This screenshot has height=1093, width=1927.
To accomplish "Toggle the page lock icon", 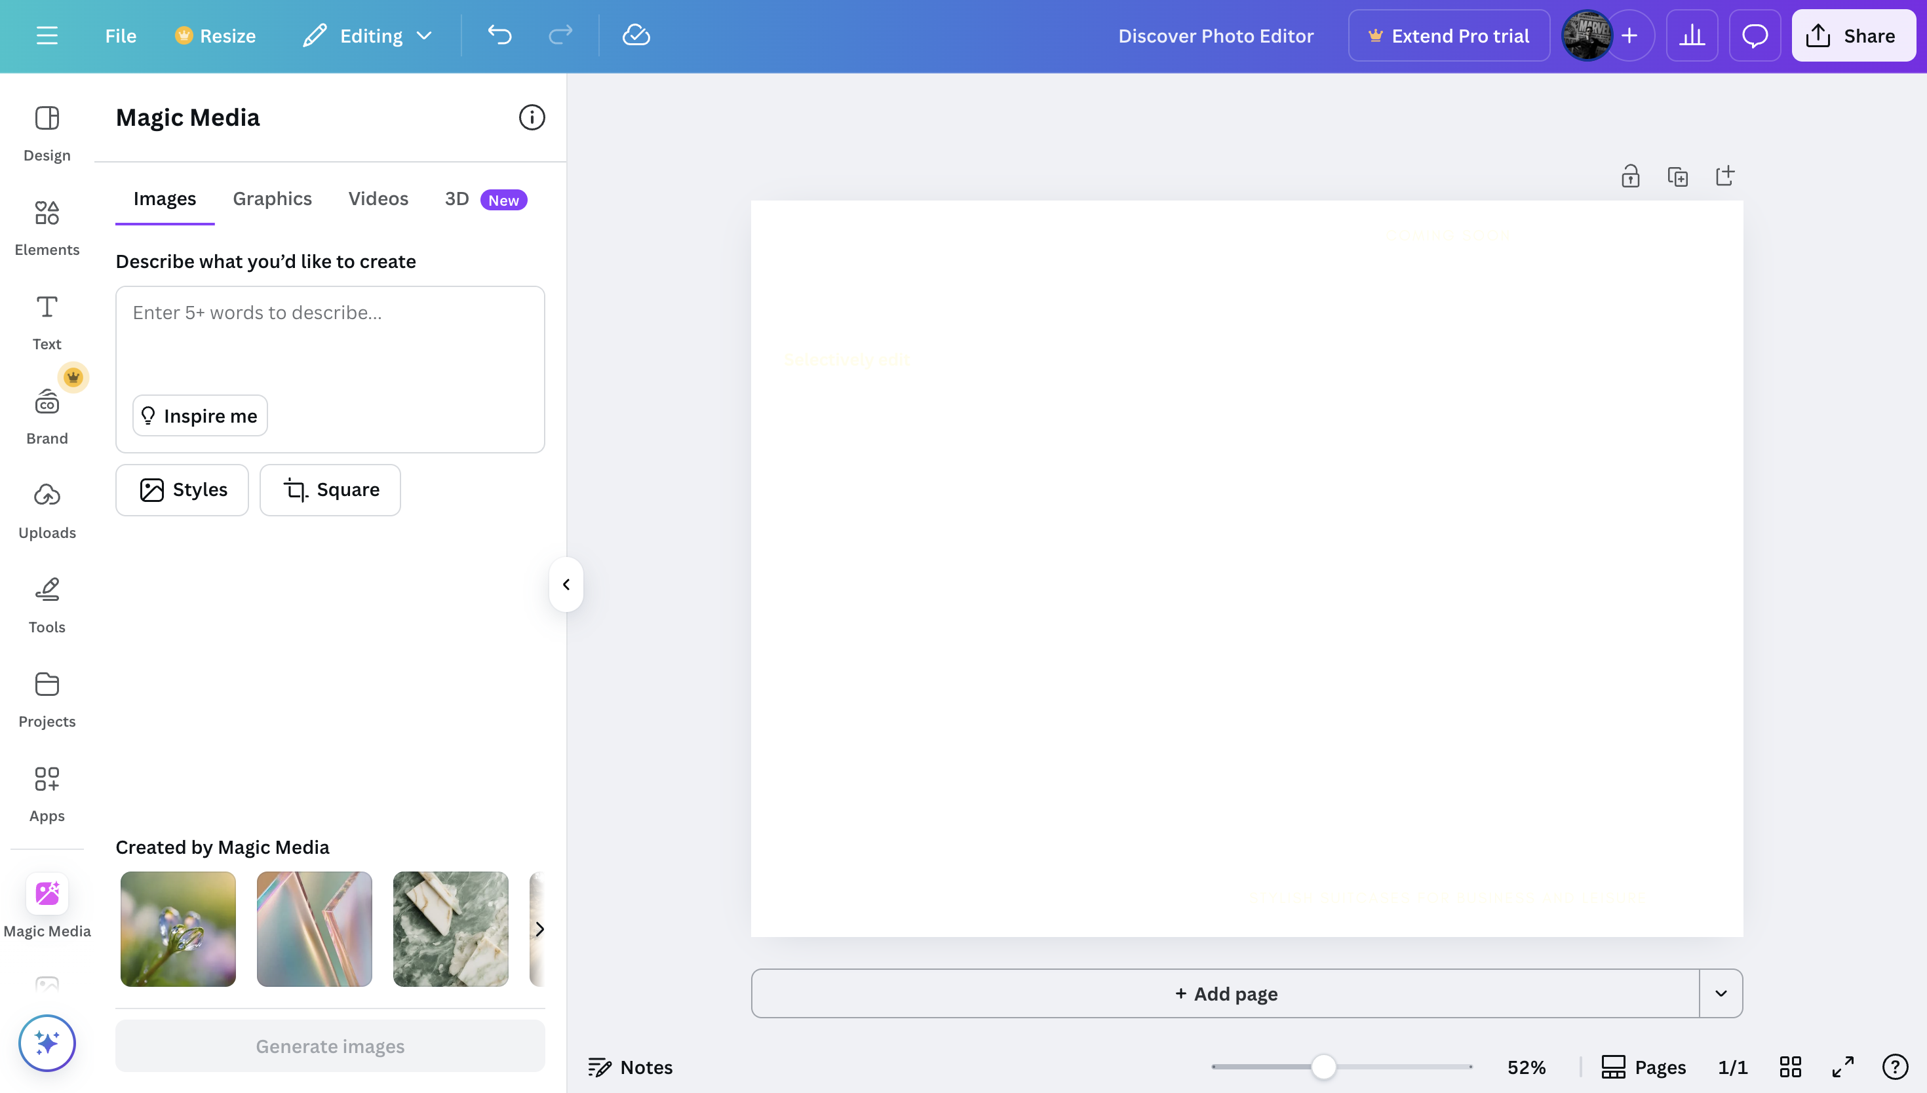I will [x=1629, y=175].
